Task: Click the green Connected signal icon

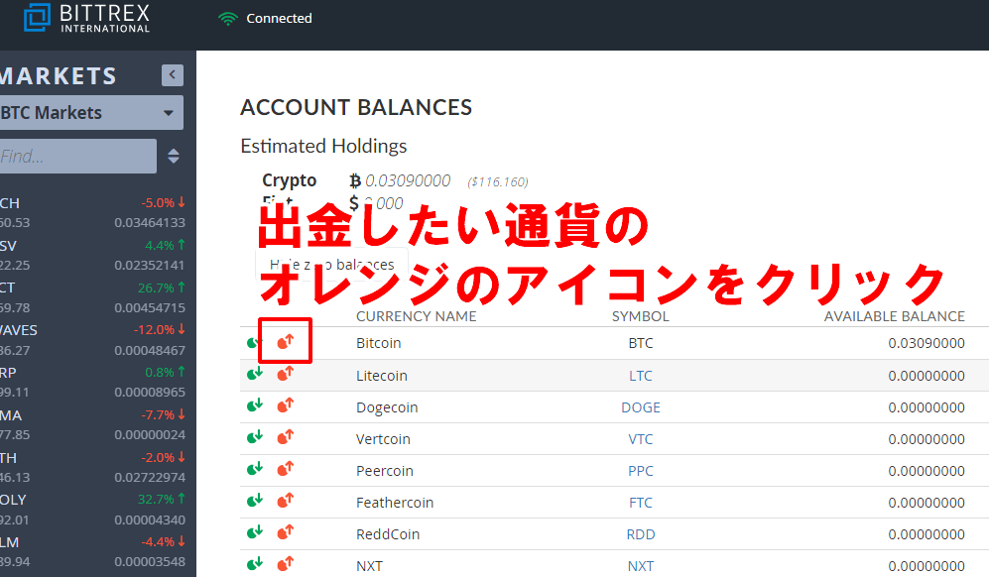Action: [x=228, y=19]
